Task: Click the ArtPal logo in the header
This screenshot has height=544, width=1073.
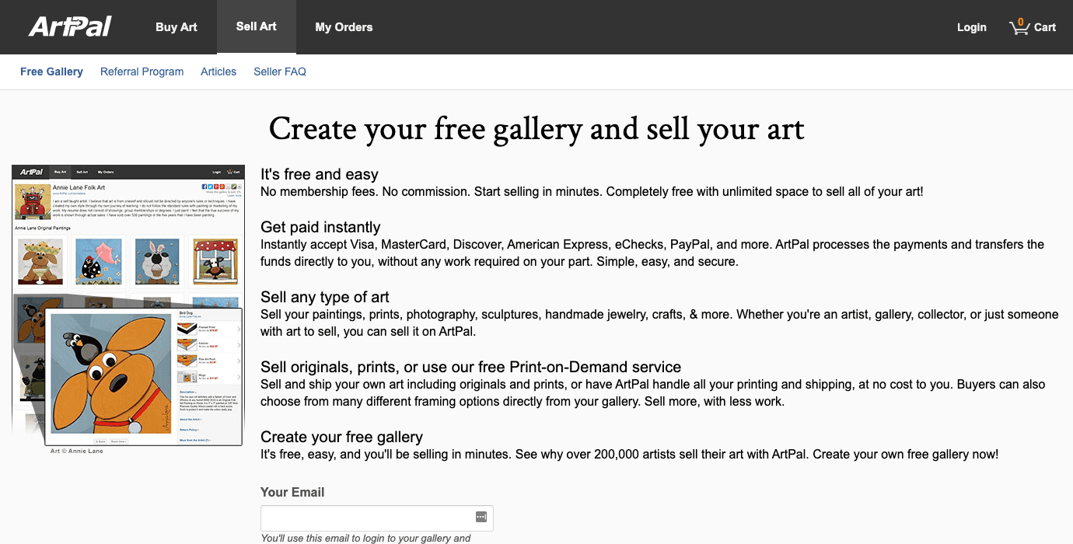Action: pos(68,26)
